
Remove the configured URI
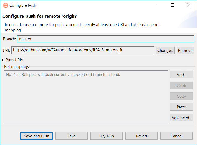point(185,50)
